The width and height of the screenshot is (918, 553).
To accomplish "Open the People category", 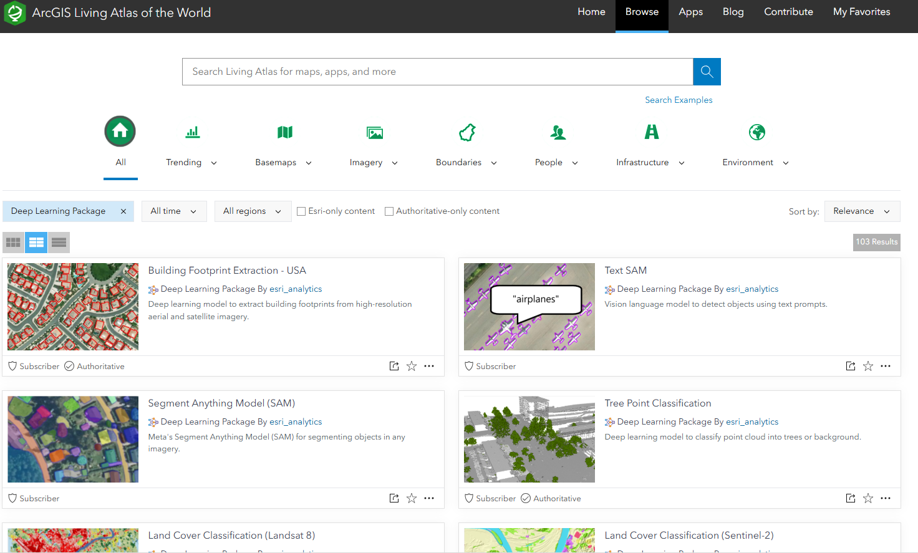I will 557,132.
